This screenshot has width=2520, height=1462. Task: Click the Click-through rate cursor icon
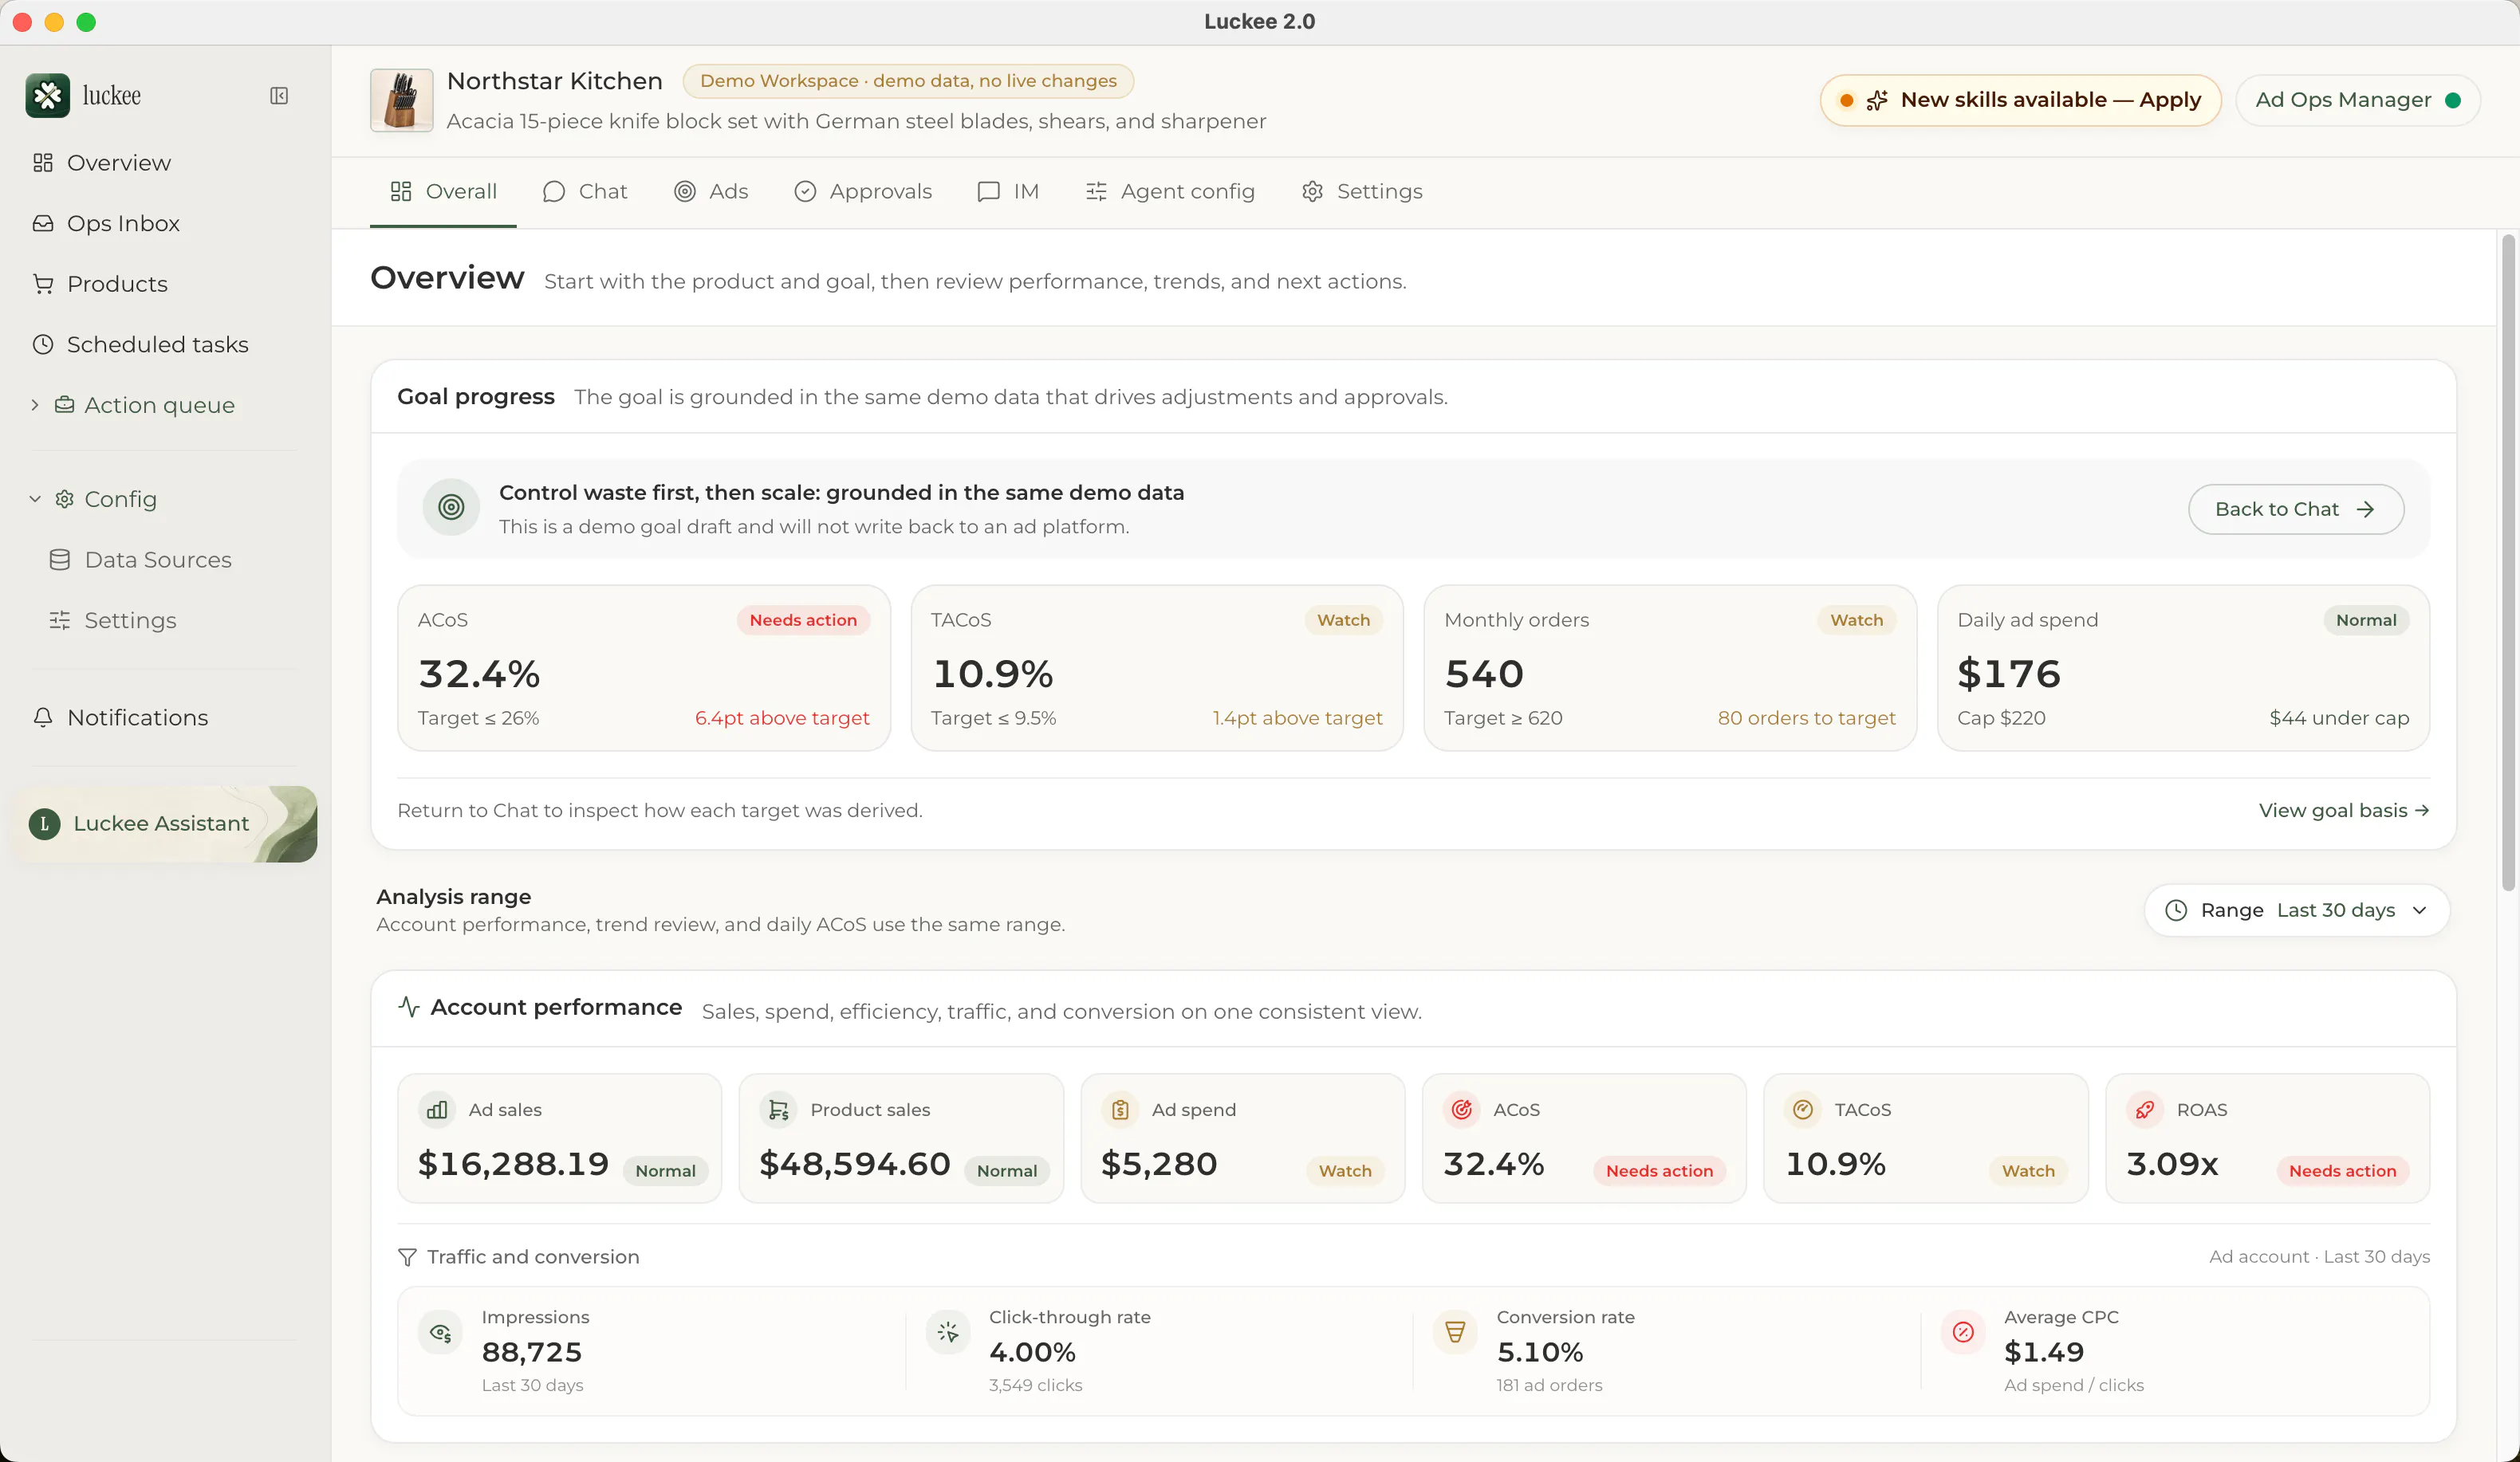click(x=948, y=1333)
